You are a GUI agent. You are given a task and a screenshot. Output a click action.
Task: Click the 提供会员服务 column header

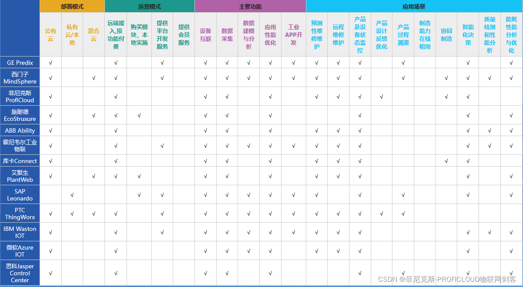(x=184, y=35)
